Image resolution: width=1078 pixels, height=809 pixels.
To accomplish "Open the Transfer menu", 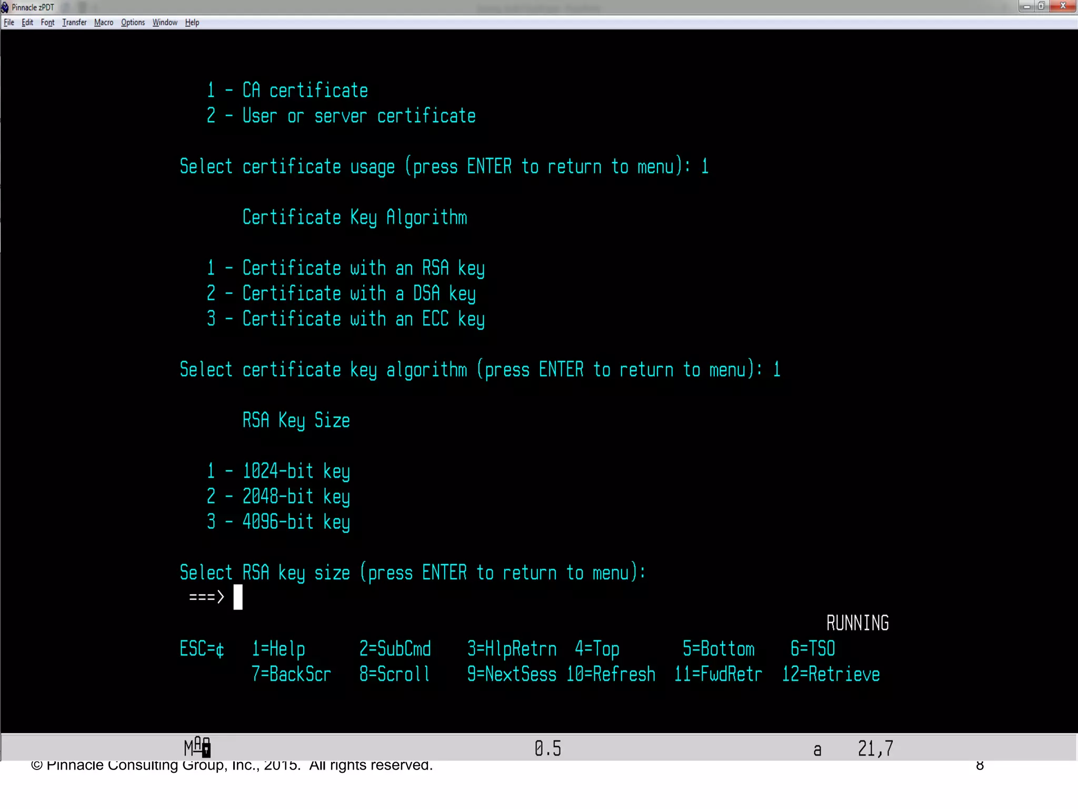I will (x=74, y=22).
